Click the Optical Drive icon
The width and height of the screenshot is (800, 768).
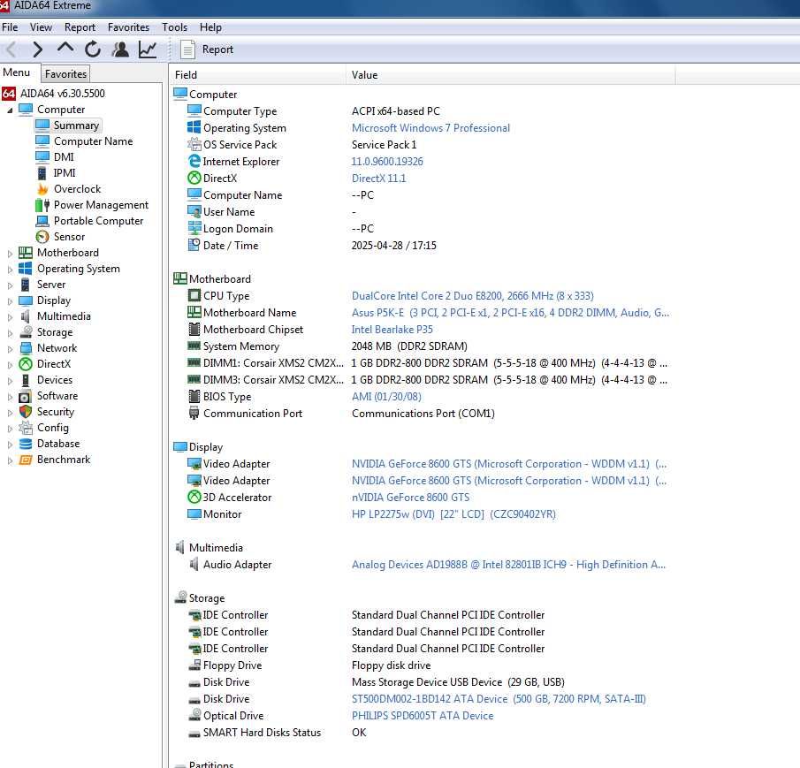point(194,715)
